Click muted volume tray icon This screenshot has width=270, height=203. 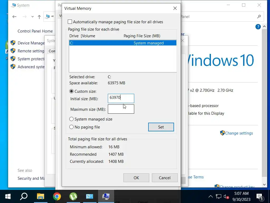pos(226,196)
